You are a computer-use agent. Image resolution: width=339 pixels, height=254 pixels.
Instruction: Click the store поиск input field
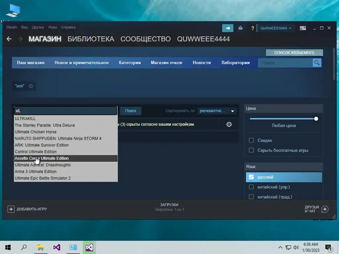[x=285, y=63]
